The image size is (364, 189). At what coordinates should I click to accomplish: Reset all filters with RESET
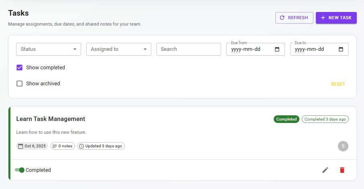tap(338, 84)
